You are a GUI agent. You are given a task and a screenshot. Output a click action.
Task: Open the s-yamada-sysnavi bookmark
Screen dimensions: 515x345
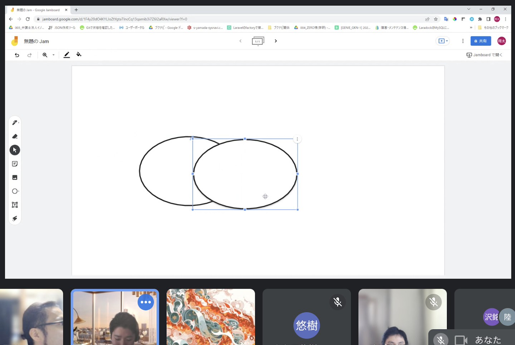pos(205,27)
